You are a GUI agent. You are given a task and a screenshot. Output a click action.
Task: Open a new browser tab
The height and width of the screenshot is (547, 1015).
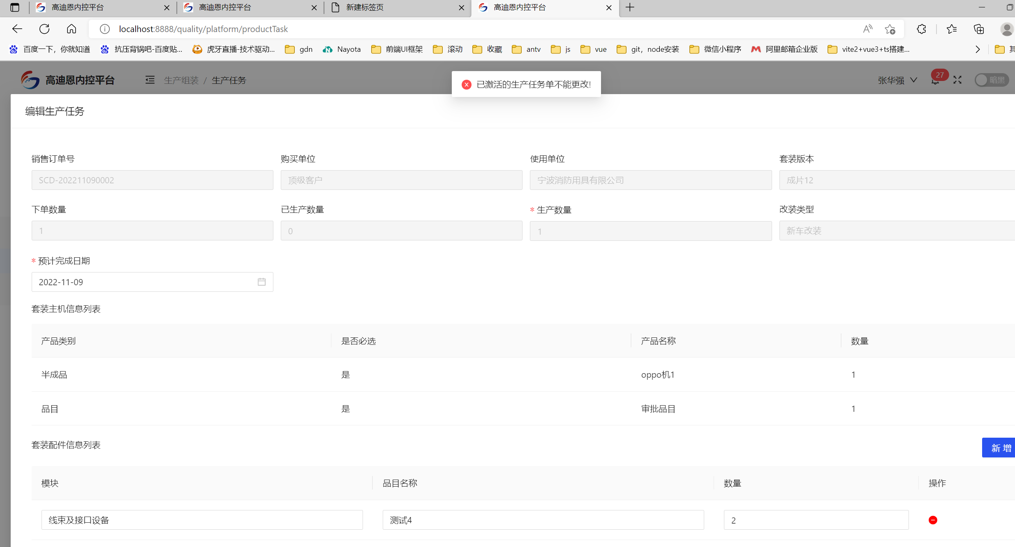coord(630,7)
